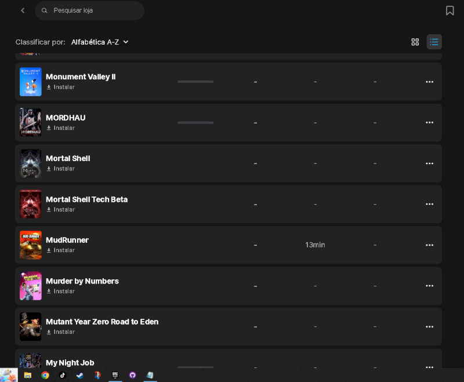Open Steam from the taskbar
The image size is (464, 382).
pyautogui.click(x=80, y=375)
